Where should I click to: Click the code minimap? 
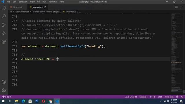click(x=177, y=53)
